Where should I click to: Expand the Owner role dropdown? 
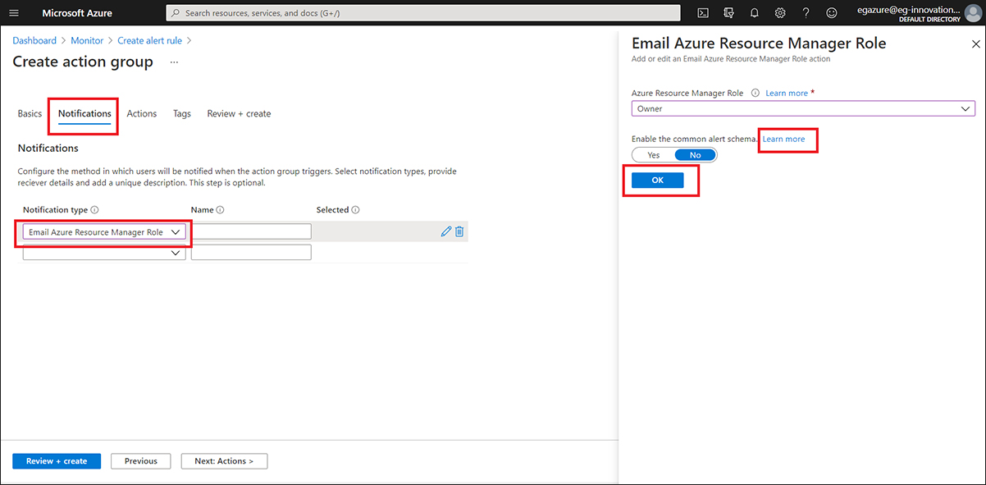803,108
